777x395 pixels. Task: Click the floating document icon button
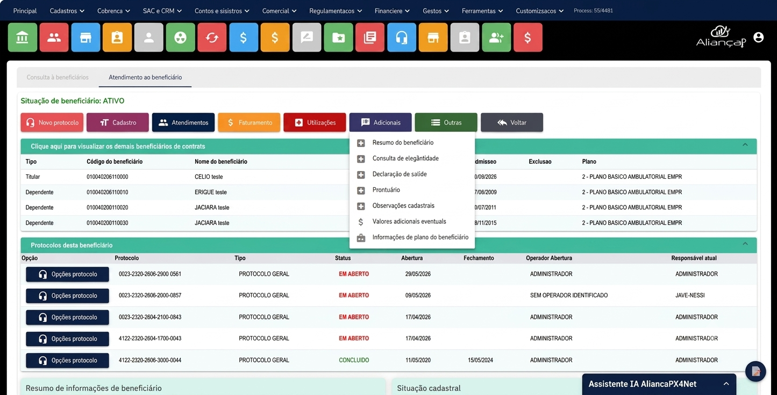(x=755, y=371)
